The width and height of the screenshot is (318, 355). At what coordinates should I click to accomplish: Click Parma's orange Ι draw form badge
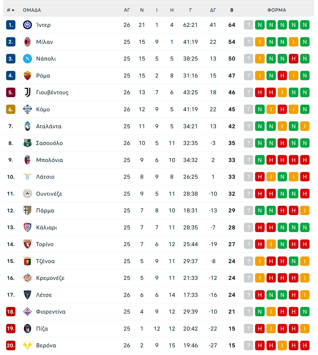pos(305,211)
